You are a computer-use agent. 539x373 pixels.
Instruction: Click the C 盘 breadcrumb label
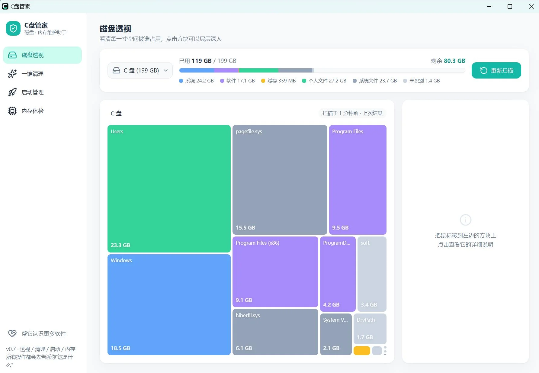[116, 113]
